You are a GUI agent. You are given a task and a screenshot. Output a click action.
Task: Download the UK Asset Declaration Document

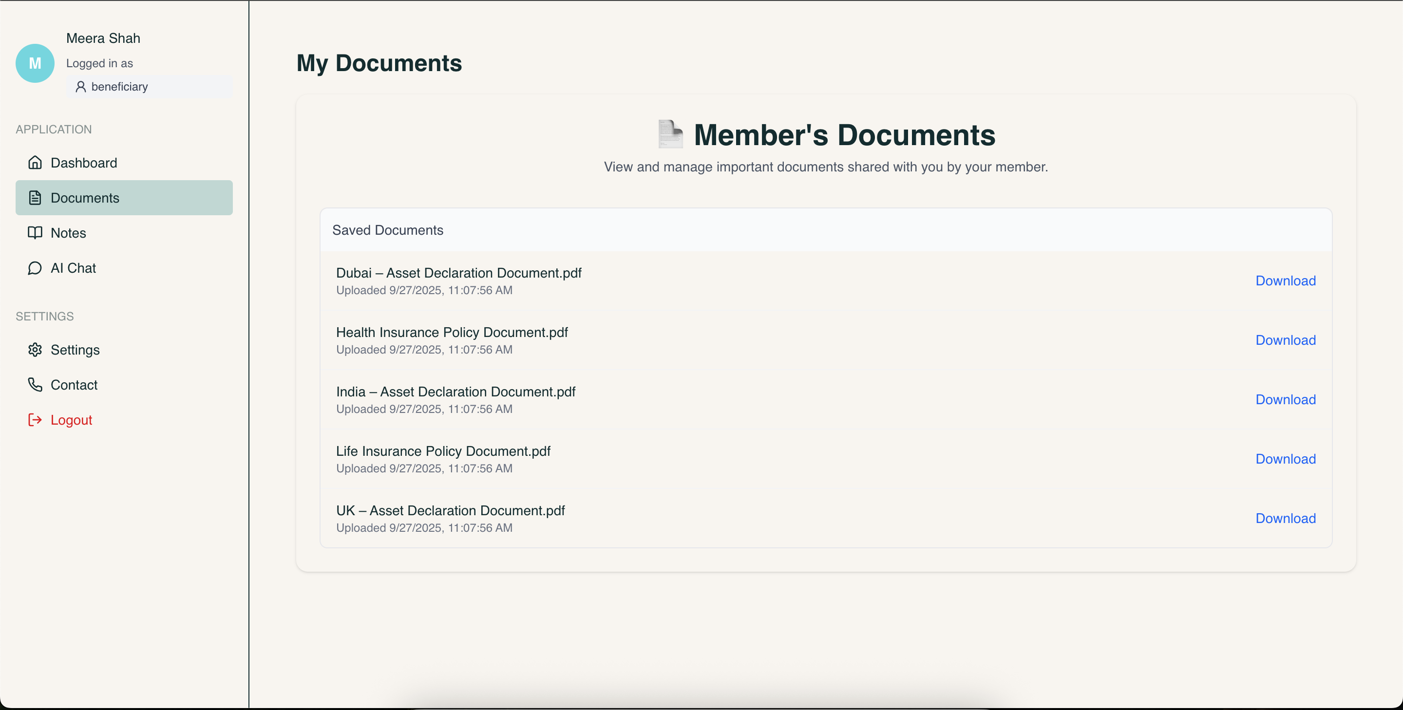click(1286, 518)
